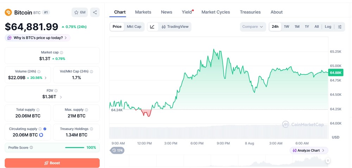
Task: Click the orange Boost button
Action: coord(52,163)
